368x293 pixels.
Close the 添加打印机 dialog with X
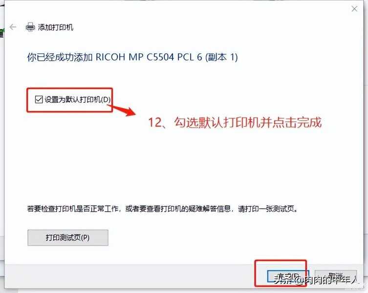pos(354,9)
